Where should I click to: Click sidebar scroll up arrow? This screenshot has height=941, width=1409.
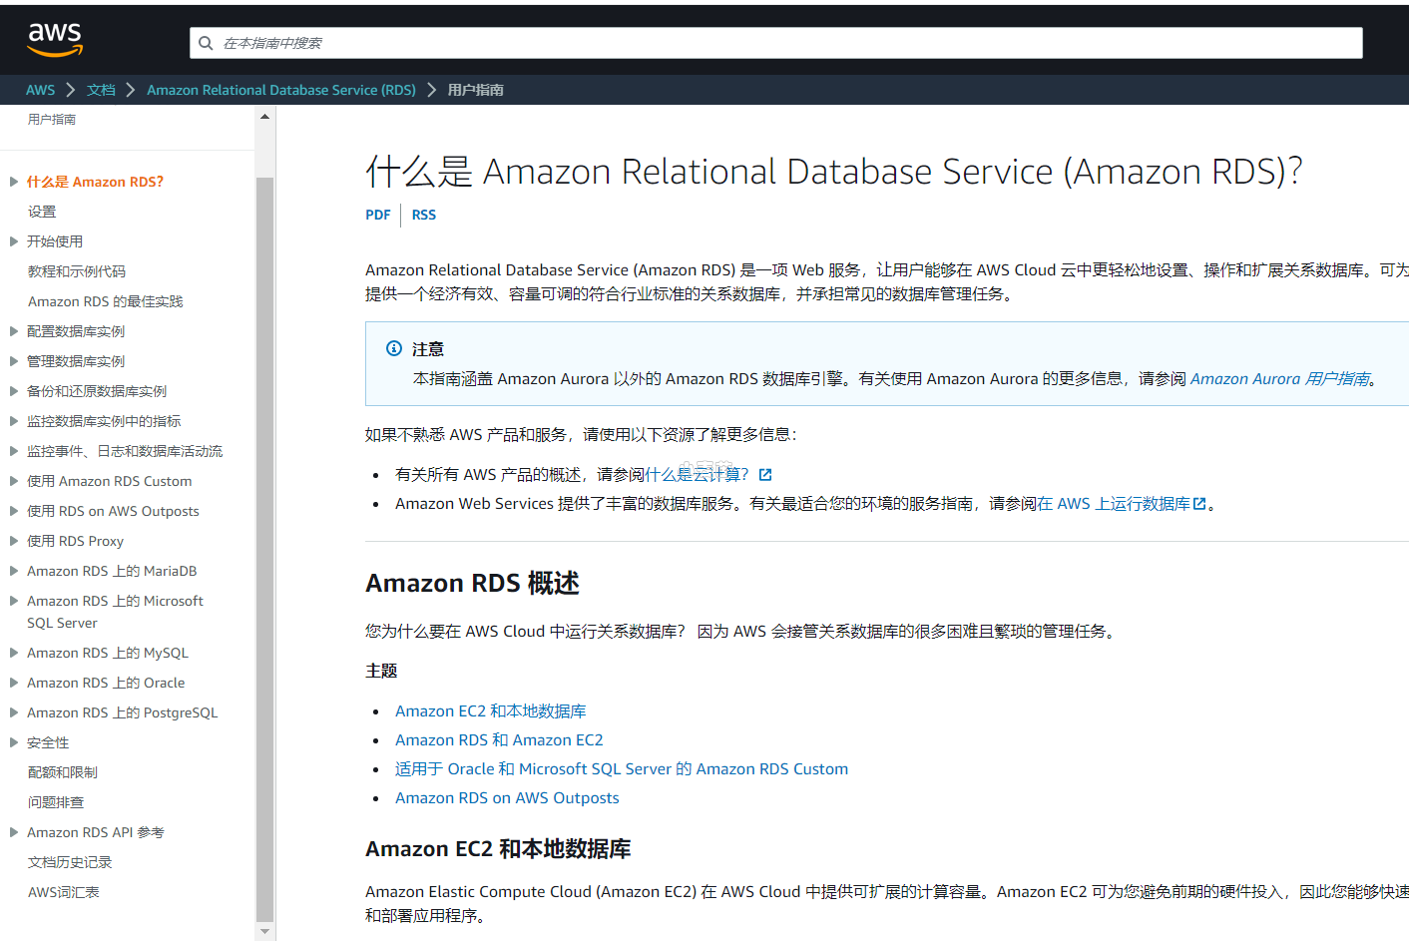[x=264, y=117]
